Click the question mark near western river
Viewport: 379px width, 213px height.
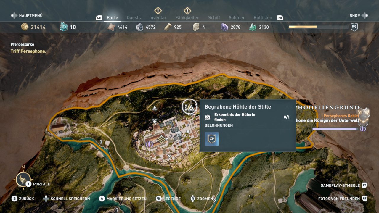pos(101,142)
